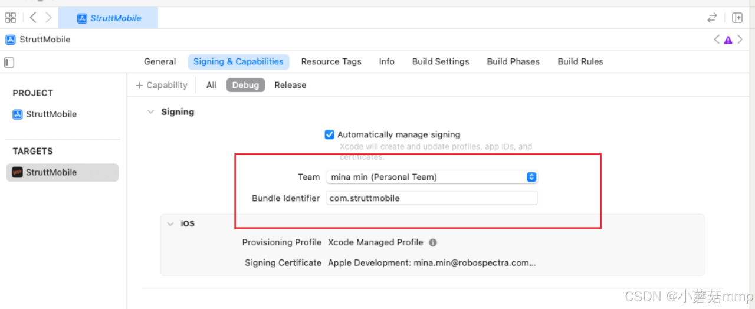This screenshot has height=309, width=755.
Task: Open the Info tab
Action: point(387,61)
